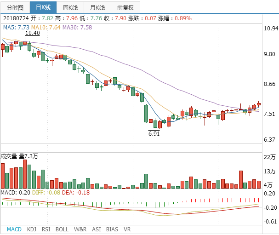Viewport: 279px width, 235px height.
Task: Switch to the 月K线 tab
Action: click(97, 7)
